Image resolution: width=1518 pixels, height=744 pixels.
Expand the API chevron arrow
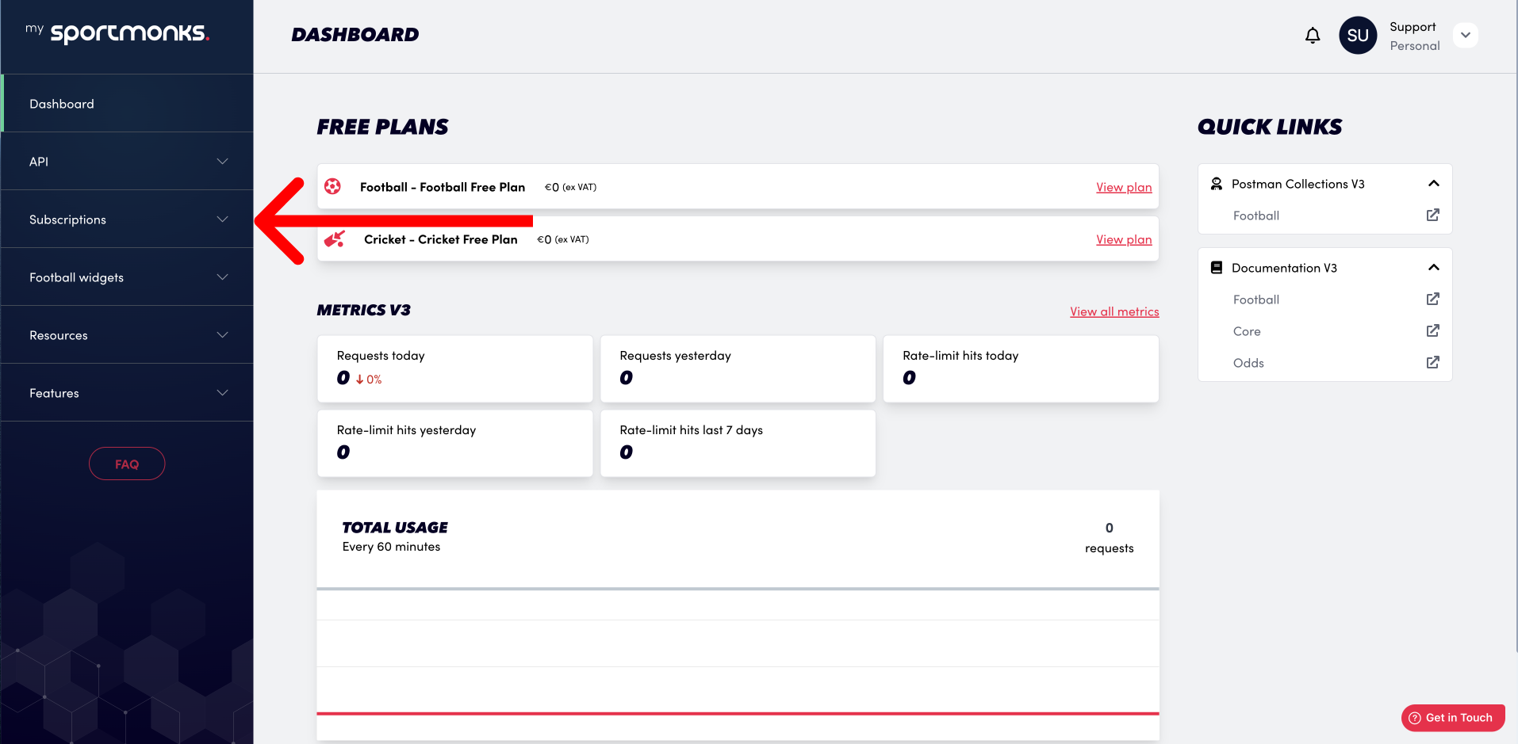click(x=223, y=162)
